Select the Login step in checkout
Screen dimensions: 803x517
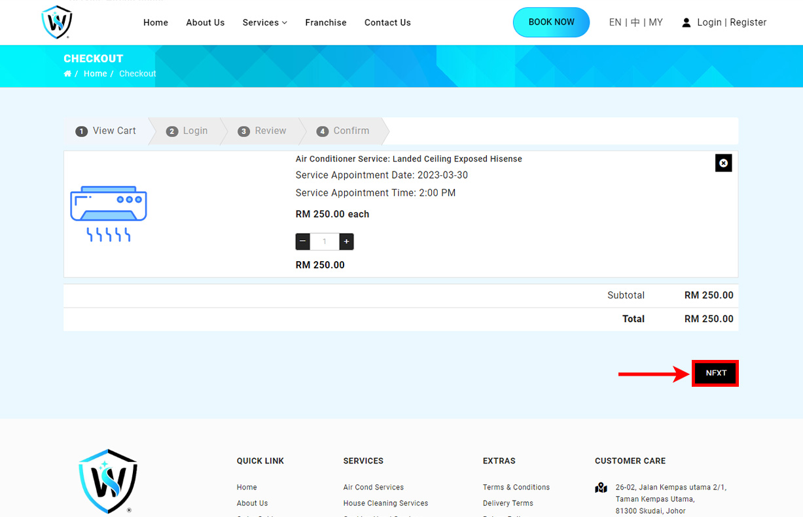(187, 131)
